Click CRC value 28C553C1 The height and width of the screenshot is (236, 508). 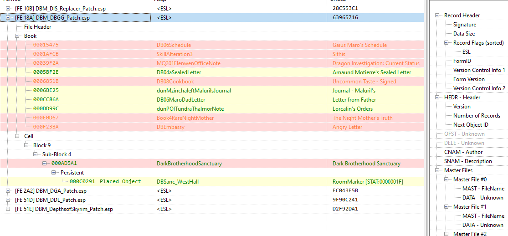pos(345,8)
